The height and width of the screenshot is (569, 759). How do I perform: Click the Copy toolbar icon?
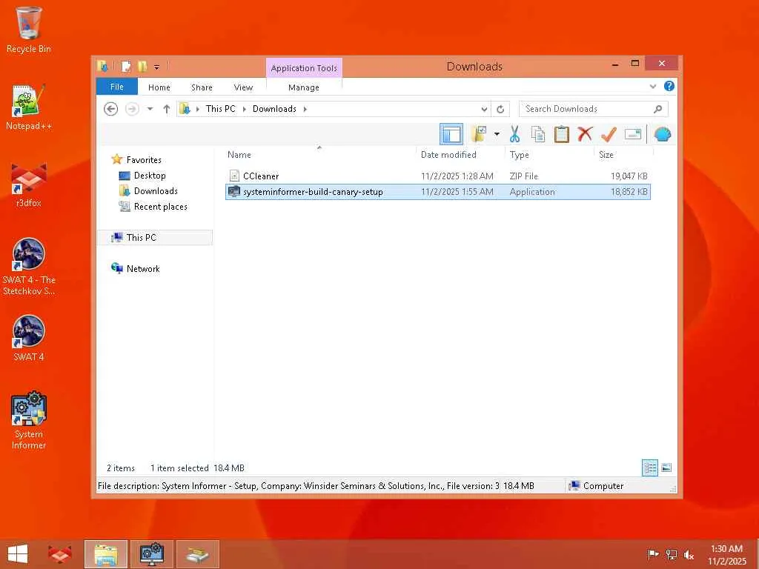pyautogui.click(x=538, y=134)
